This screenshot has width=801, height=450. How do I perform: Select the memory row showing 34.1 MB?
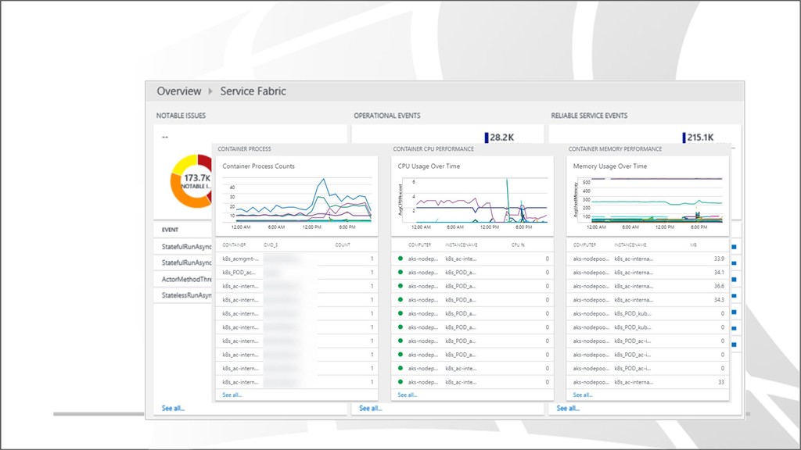pos(648,273)
